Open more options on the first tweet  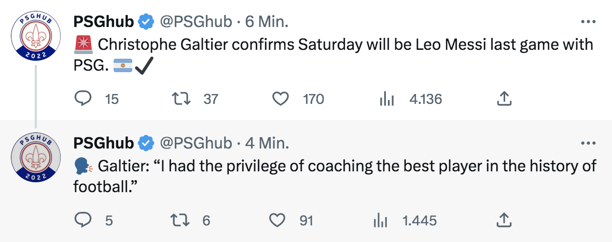(588, 22)
